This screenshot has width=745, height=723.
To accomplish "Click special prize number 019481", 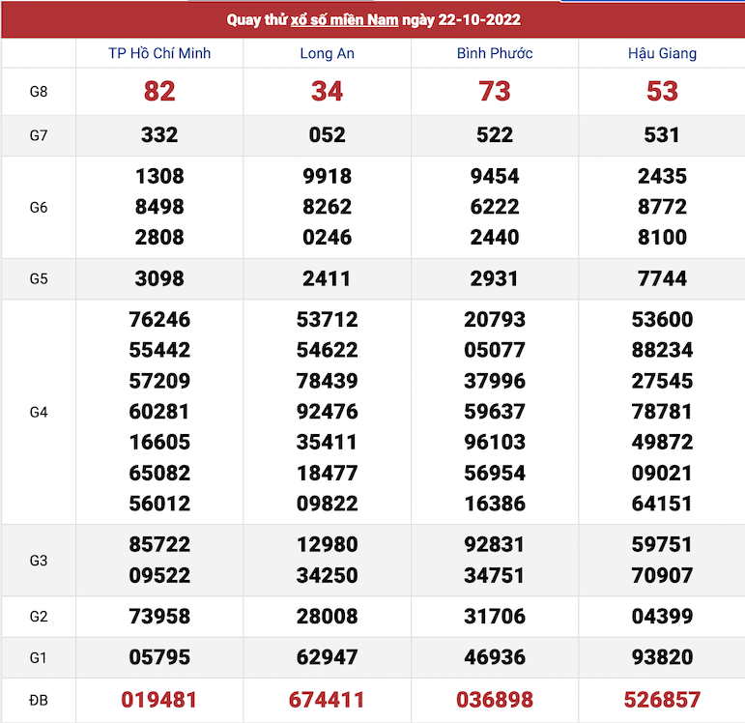I will pyautogui.click(x=159, y=700).
